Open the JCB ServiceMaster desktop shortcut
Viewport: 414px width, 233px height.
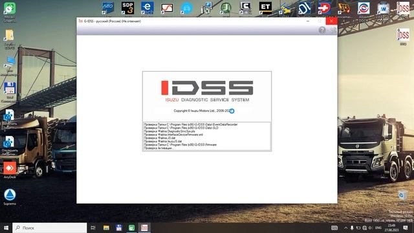click(x=343, y=8)
